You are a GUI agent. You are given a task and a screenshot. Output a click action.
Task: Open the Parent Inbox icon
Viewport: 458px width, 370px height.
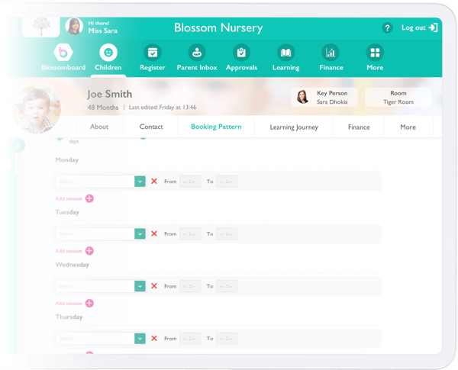coord(197,53)
